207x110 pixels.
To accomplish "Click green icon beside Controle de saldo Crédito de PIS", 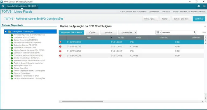I will point(12,53).
